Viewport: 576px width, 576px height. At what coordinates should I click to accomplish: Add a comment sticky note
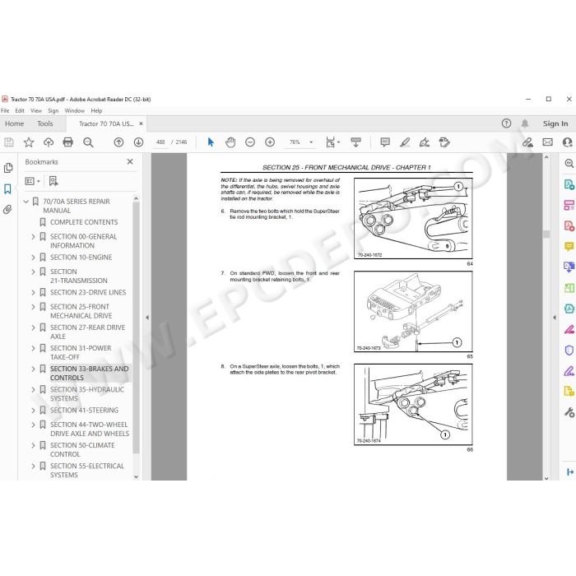385,142
